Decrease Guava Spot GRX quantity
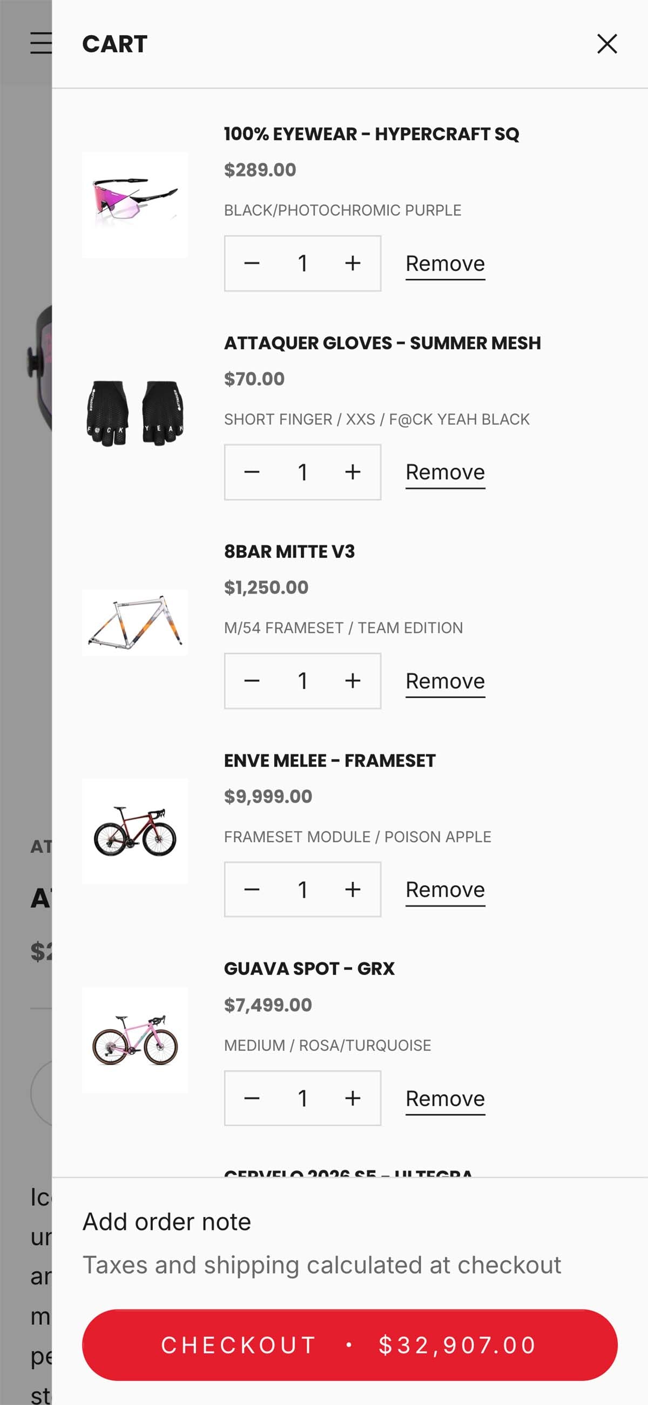Screen dimensions: 648x1405 (x=252, y=1098)
